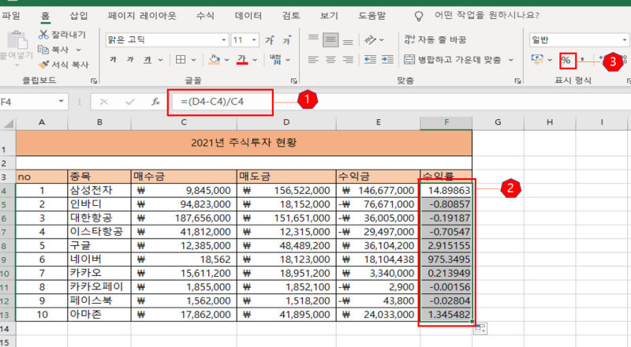Switch to the 보기 (View) tab
The height and width of the screenshot is (347, 631).
point(329,16)
